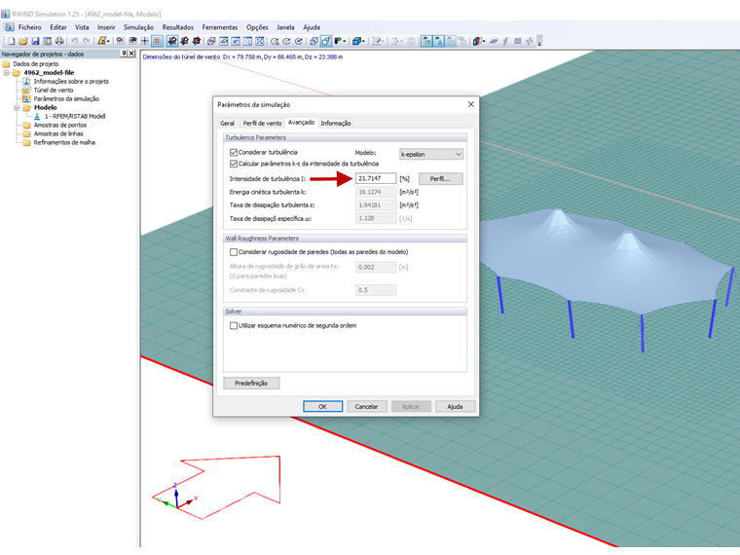Click the zoom window magnifier icon

(x=247, y=42)
